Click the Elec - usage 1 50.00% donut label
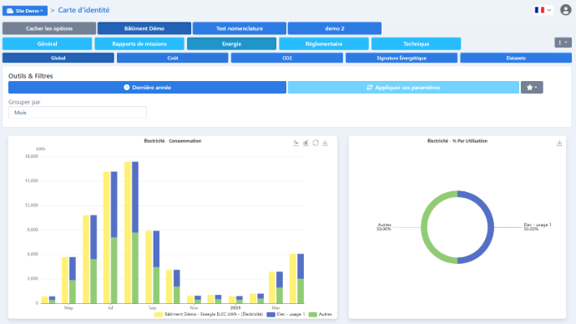The image size is (576, 324). [538, 226]
